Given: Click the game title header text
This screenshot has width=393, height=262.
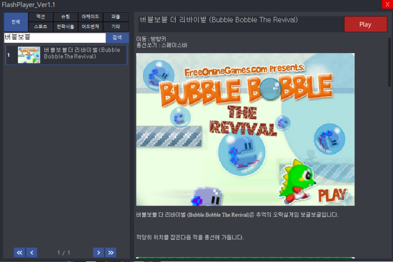Looking at the screenshot, I should click(218, 20).
